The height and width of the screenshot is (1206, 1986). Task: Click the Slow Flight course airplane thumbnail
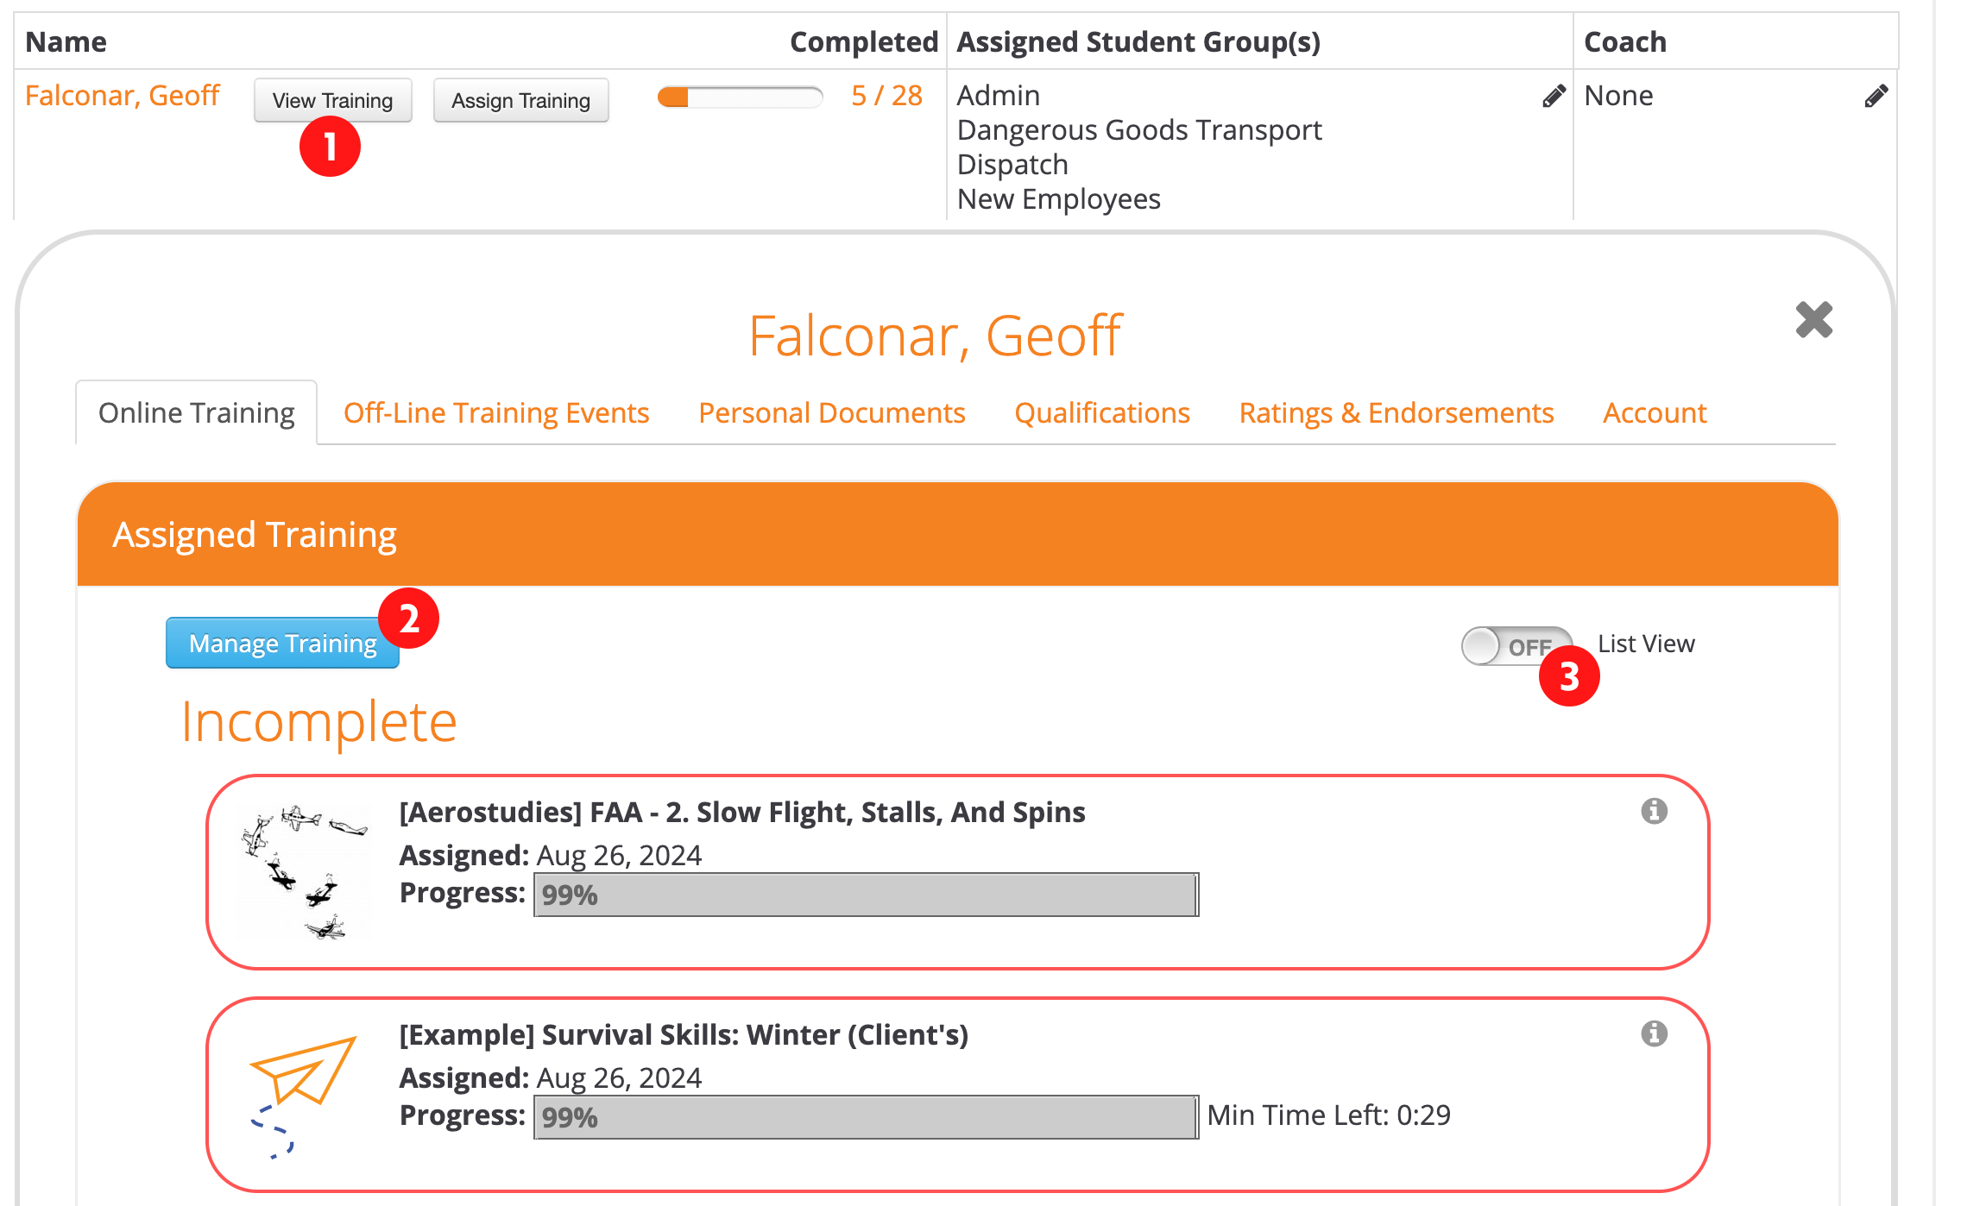(x=303, y=871)
